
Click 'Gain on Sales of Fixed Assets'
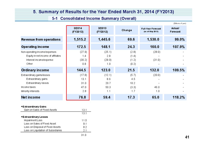[40, 110]
